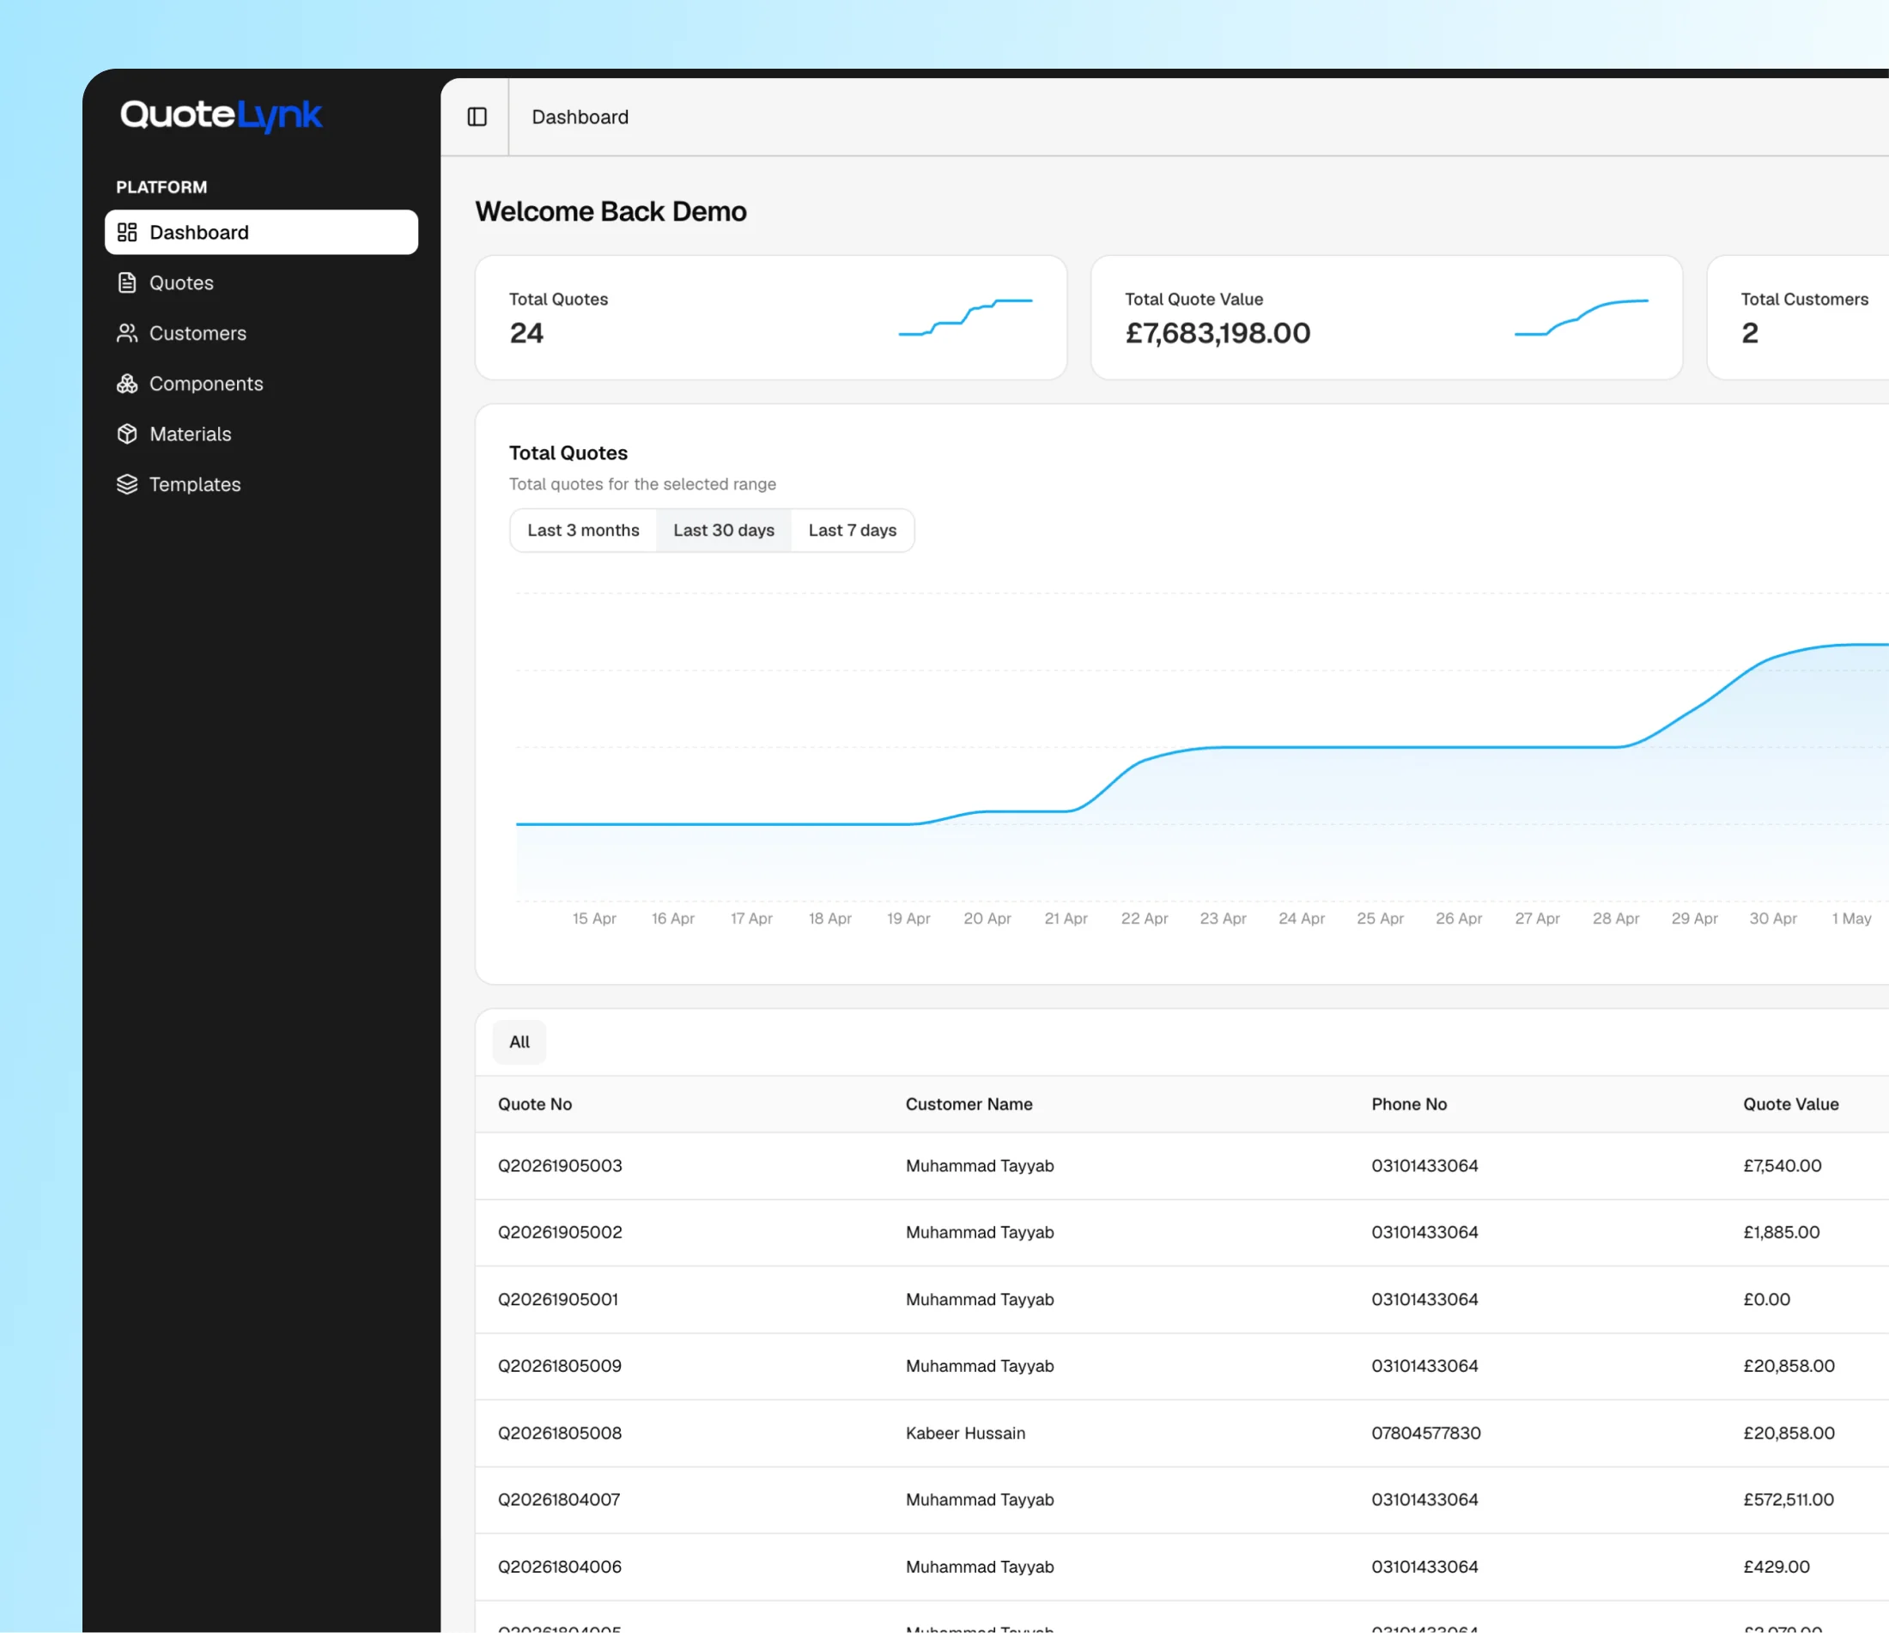Open Customers in the sidebar

pos(262,334)
